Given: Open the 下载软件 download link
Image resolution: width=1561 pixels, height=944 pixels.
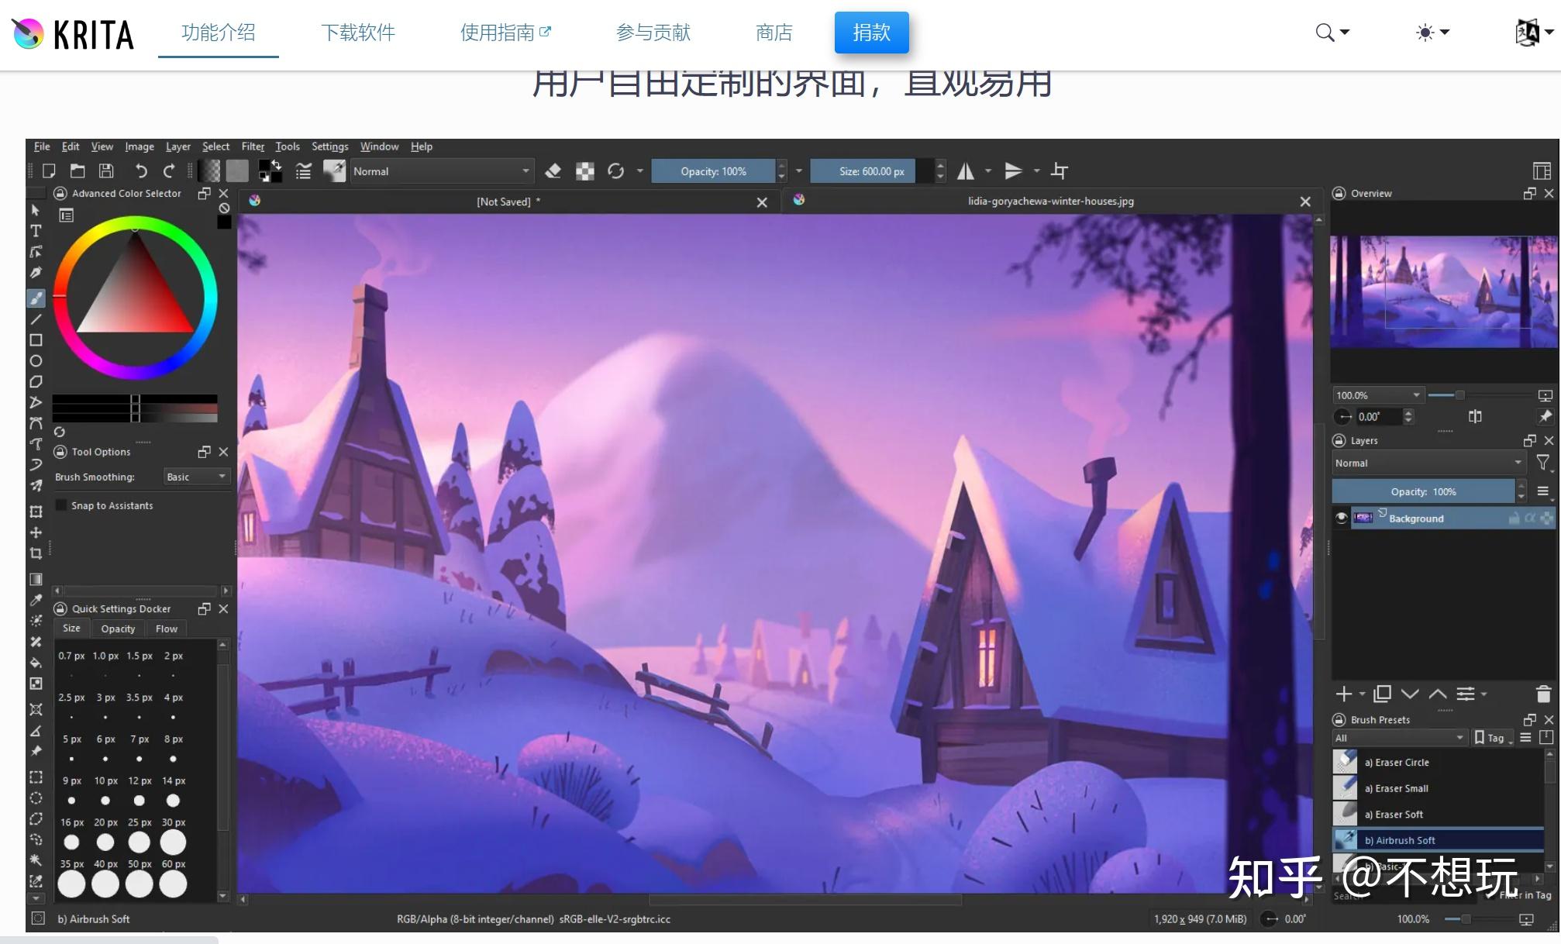Looking at the screenshot, I should (x=358, y=33).
